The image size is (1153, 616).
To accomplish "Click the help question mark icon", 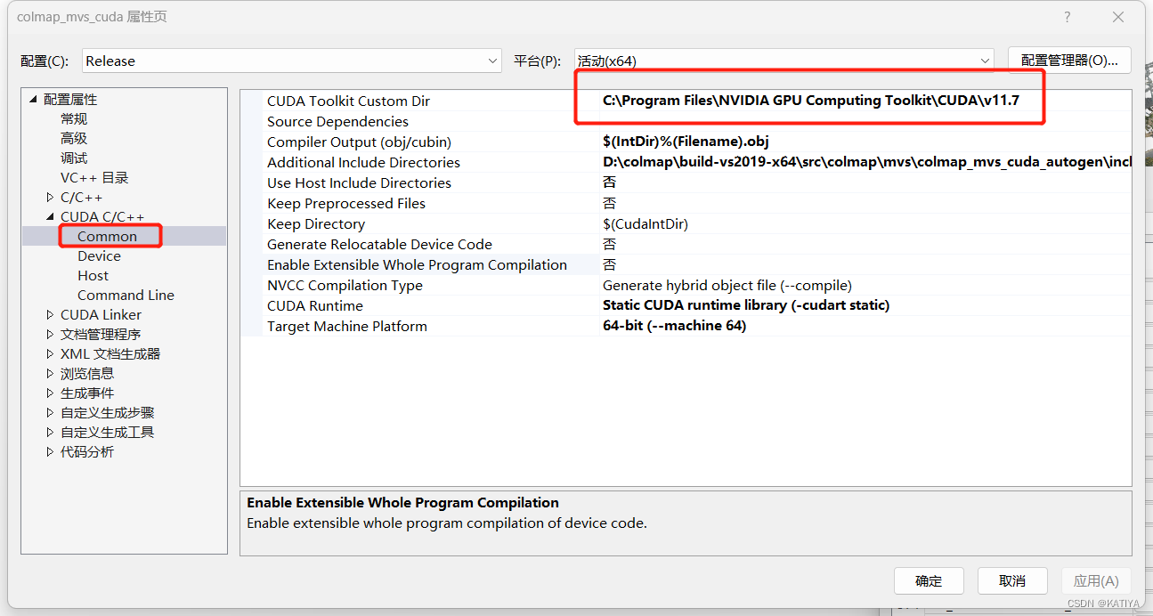I will [1067, 17].
